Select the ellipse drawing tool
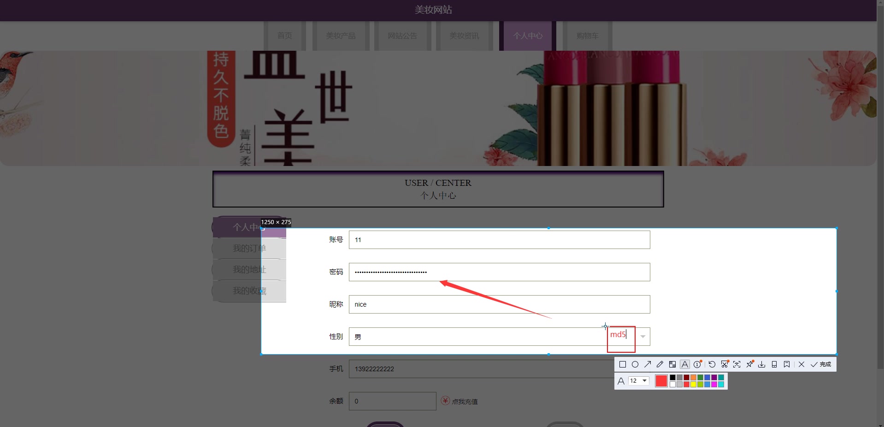The height and width of the screenshot is (427, 884). [x=635, y=364]
